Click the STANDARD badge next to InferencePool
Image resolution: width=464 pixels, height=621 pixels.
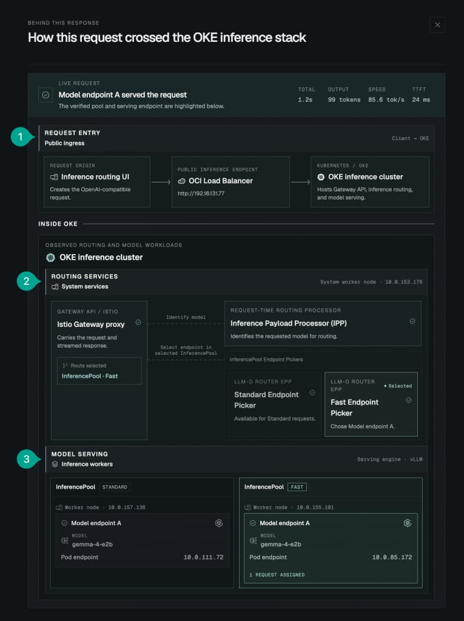115,487
